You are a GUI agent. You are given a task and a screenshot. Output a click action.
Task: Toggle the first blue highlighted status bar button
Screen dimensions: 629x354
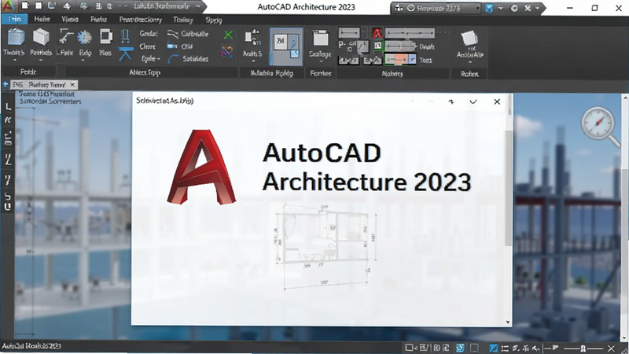[461, 348]
